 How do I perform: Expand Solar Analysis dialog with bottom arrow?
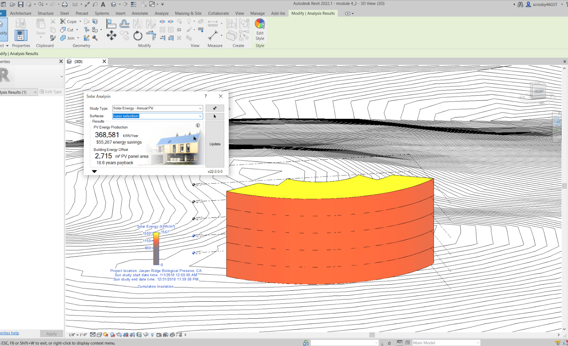coord(94,171)
